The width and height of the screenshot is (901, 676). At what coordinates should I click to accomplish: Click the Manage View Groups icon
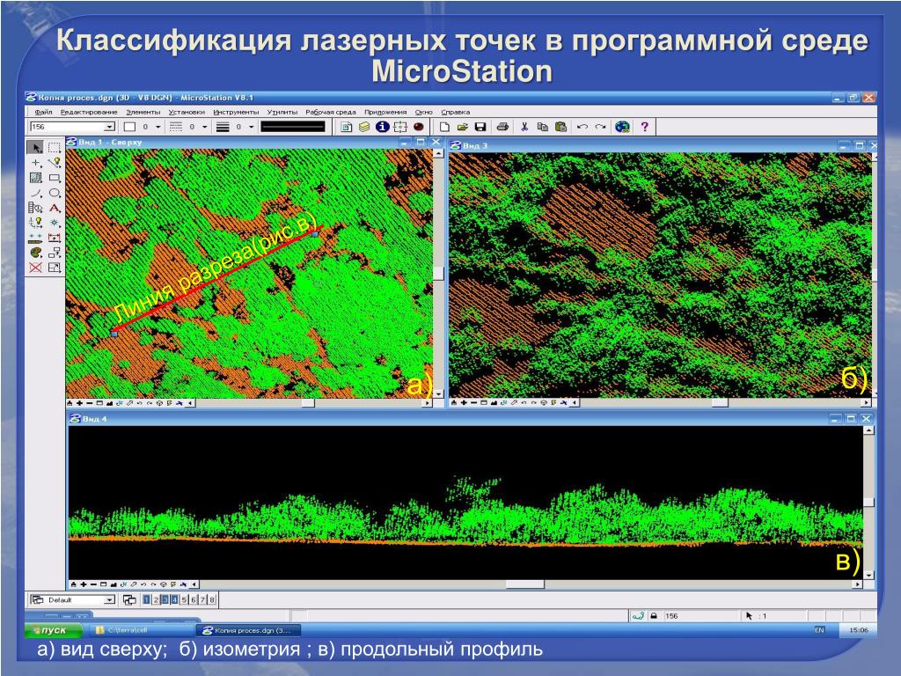130,599
